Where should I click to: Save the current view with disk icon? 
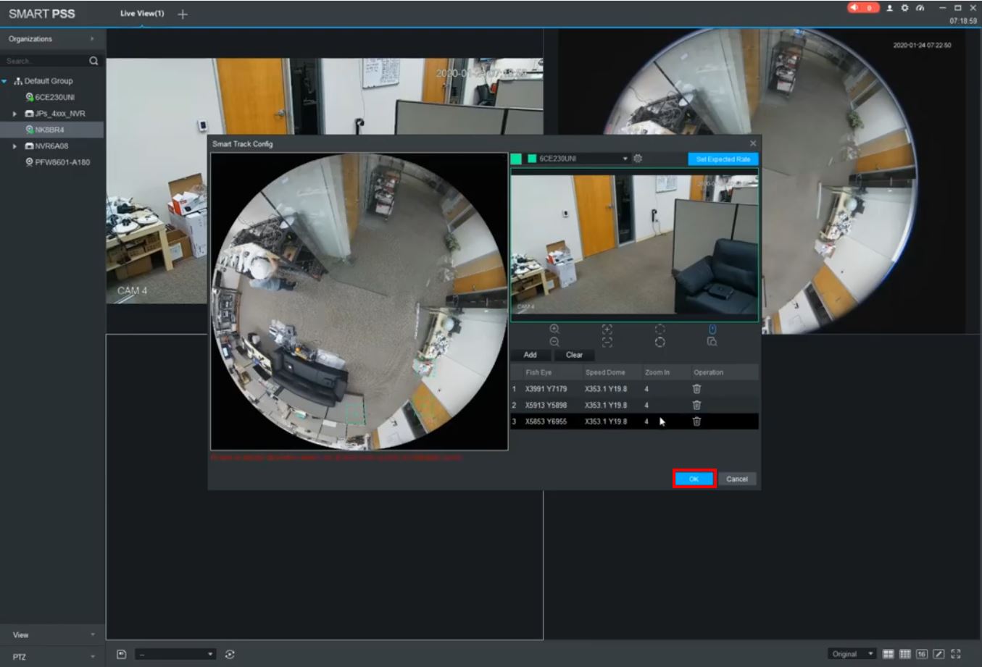tap(122, 654)
